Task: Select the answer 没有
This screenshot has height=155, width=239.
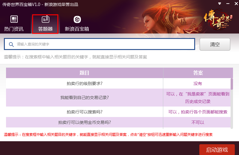Action: (198, 83)
